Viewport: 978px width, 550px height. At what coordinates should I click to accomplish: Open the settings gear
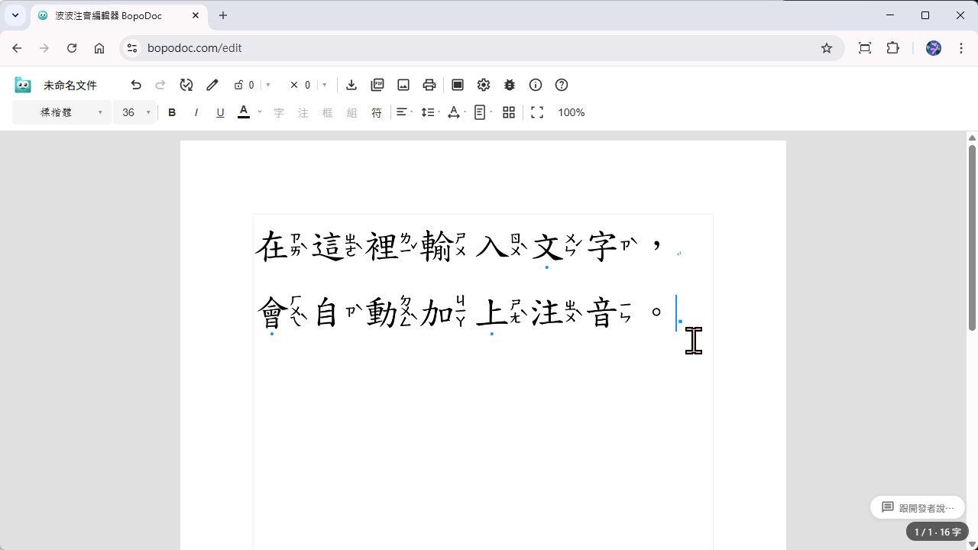[484, 85]
